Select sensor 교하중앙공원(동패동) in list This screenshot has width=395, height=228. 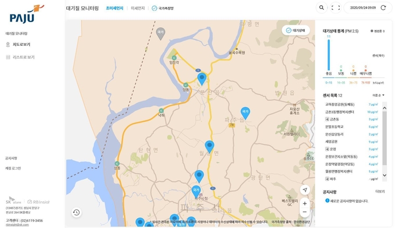pos(351,104)
